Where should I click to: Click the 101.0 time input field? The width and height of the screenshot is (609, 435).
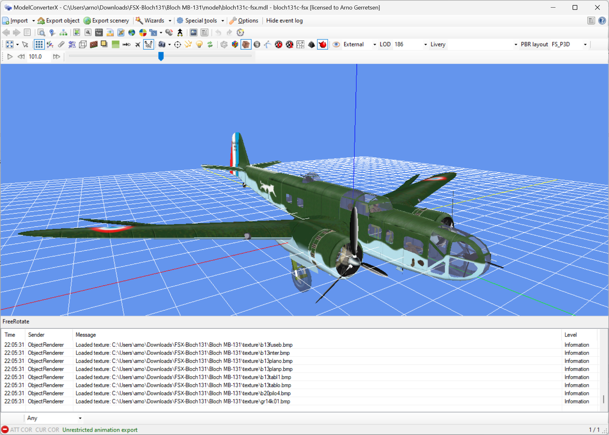point(35,56)
